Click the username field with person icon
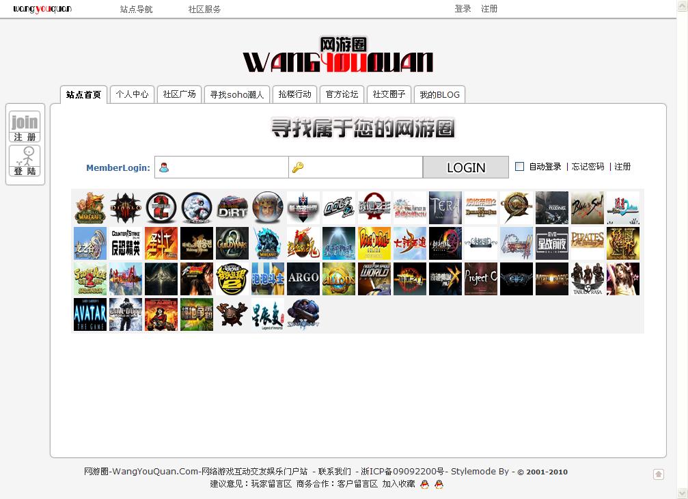 click(x=221, y=167)
